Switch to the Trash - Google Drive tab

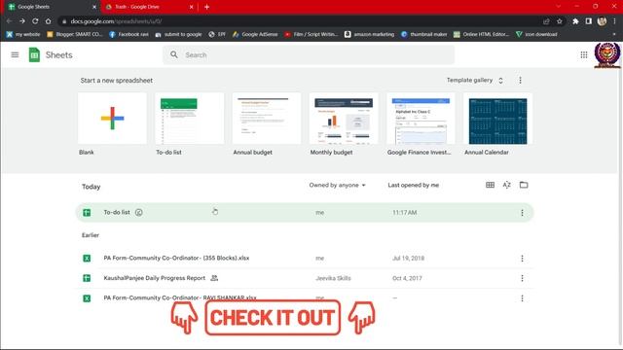coord(148,7)
